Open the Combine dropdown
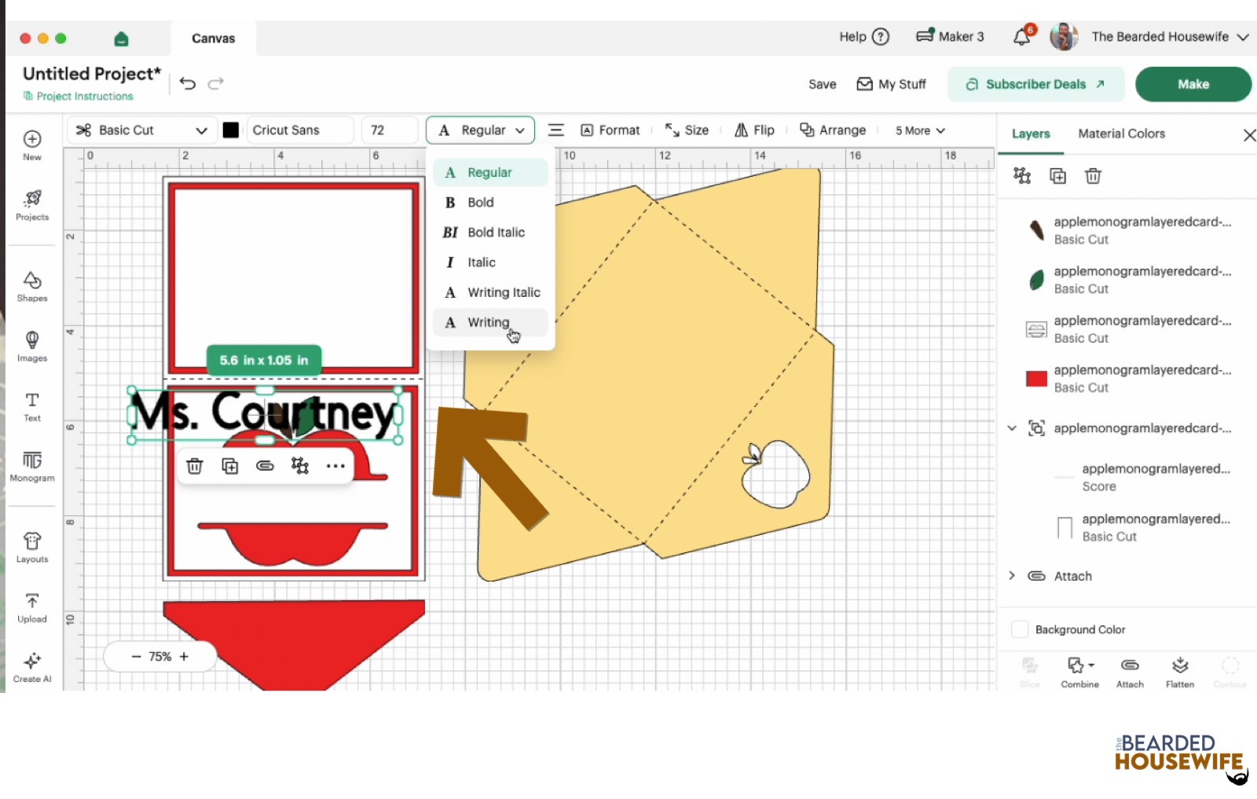The image size is (1257, 799). [x=1080, y=673]
